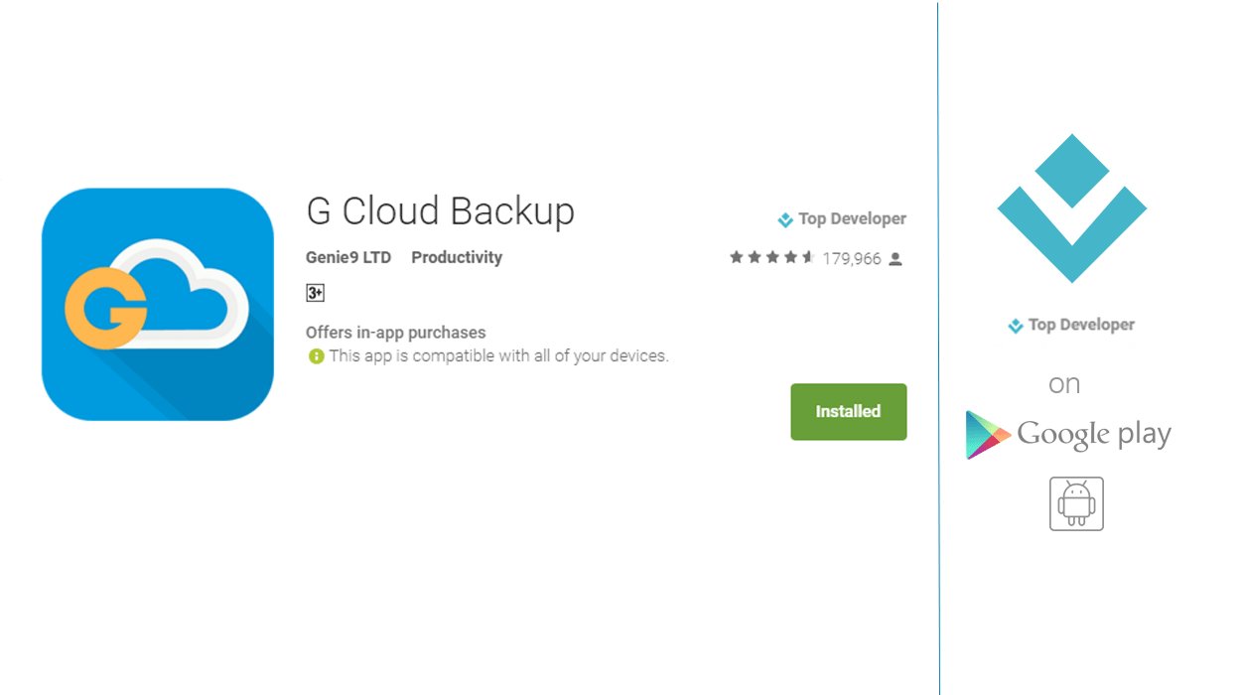Open the Productivity category link
Viewport: 1241px width, 695px height.
457,257
